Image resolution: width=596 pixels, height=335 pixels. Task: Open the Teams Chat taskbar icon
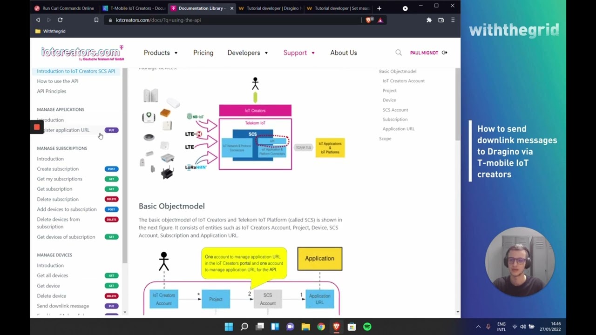point(290,327)
